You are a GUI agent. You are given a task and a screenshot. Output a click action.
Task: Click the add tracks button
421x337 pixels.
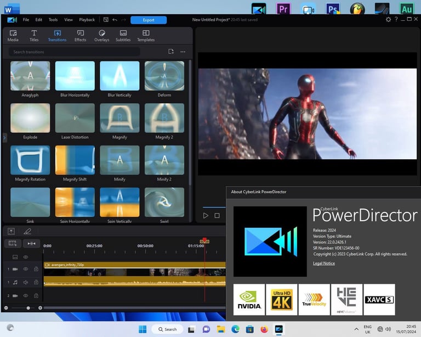click(x=13, y=244)
